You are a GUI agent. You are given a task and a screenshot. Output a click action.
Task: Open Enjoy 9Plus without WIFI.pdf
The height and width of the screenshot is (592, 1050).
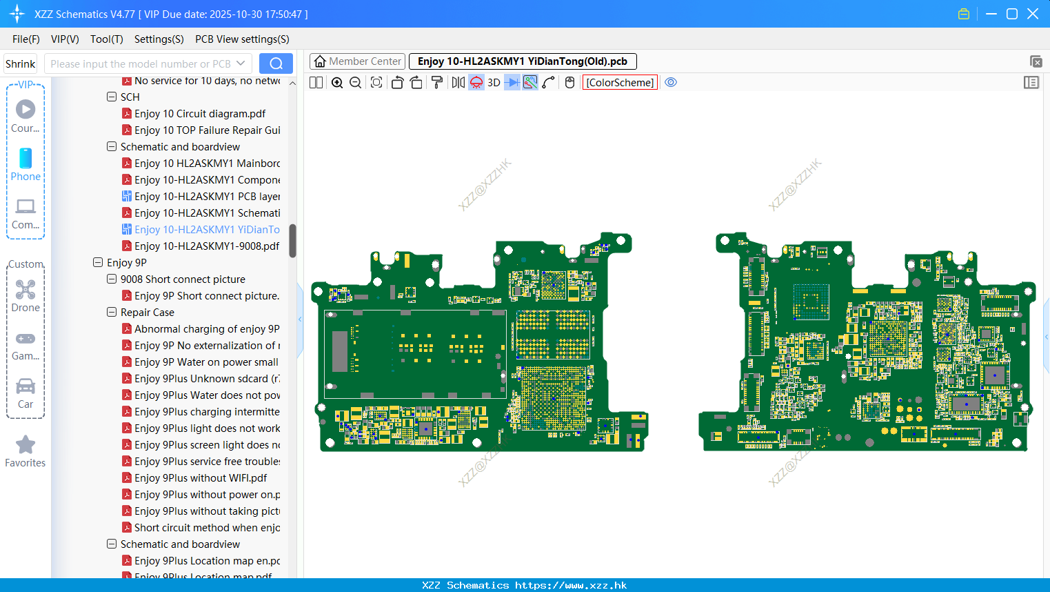coord(201,478)
